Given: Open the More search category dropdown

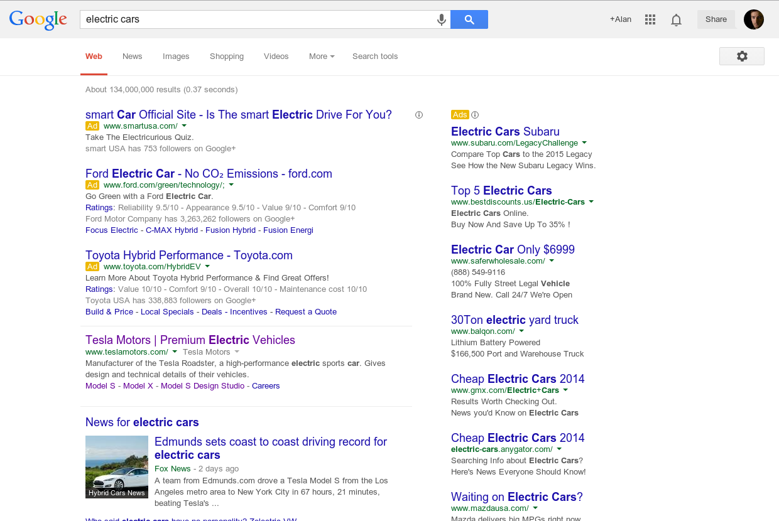Looking at the screenshot, I should tap(322, 56).
